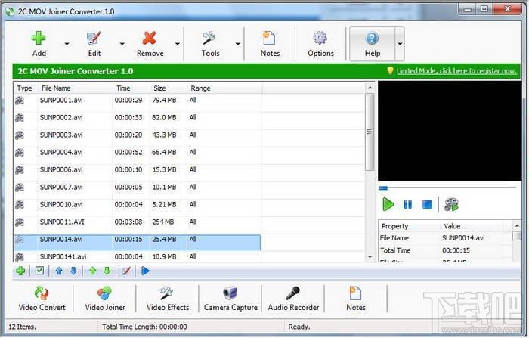Click the blue move down arrow
This screenshot has width=529, height=338.
[x=73, y=271]
